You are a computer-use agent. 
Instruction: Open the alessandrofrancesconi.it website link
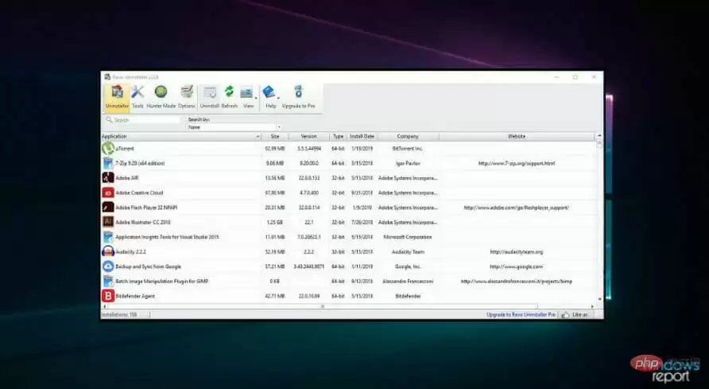click(517, 282)
